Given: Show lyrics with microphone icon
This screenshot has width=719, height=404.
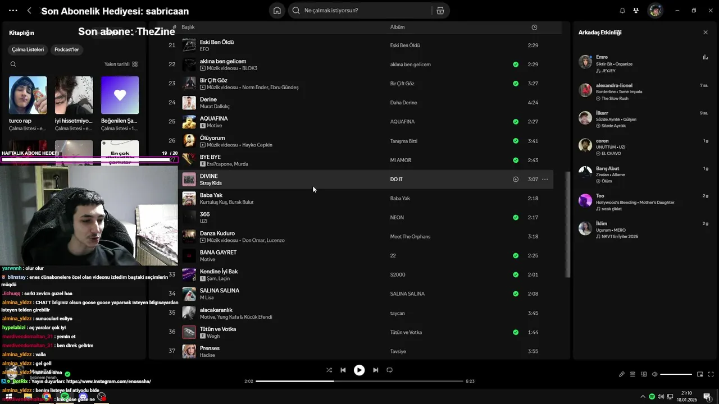Looking at the screenshot, I should [x=622, y=374].
